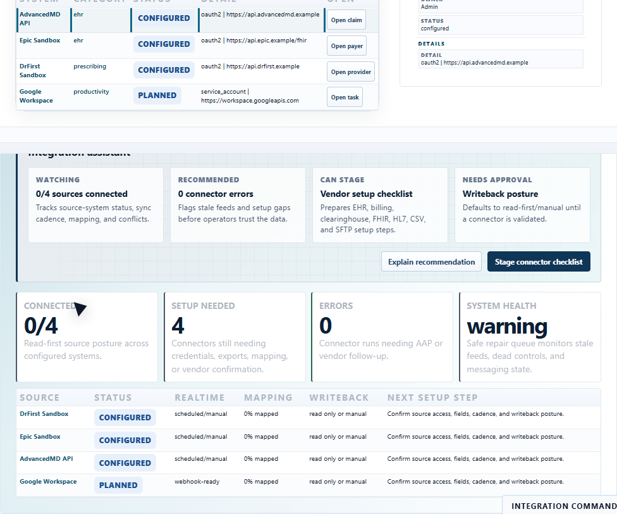
Task: Select Epic Sandbox name in upper table
Action: pos(40,41)
